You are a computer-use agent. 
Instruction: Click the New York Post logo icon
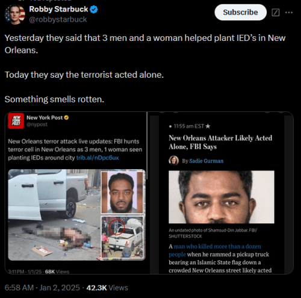(x=16, y=120)
